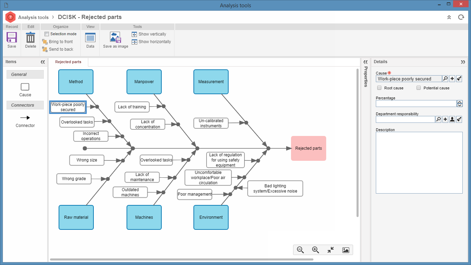
Task: Click the General section header
Action: 25,75
